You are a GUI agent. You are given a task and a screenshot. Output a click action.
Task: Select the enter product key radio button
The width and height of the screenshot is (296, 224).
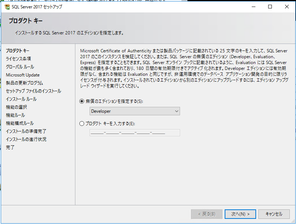(82, 124)
